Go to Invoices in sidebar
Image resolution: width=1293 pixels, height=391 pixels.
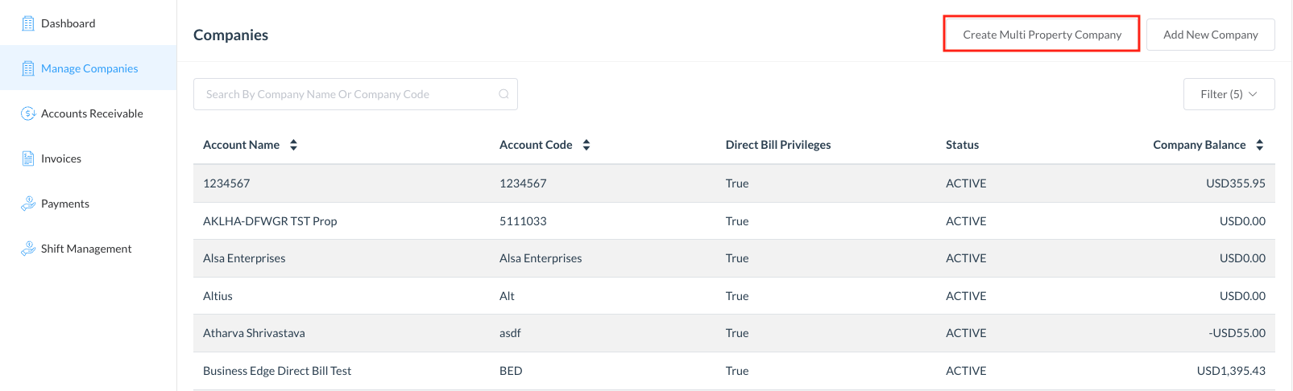point(61,158)
